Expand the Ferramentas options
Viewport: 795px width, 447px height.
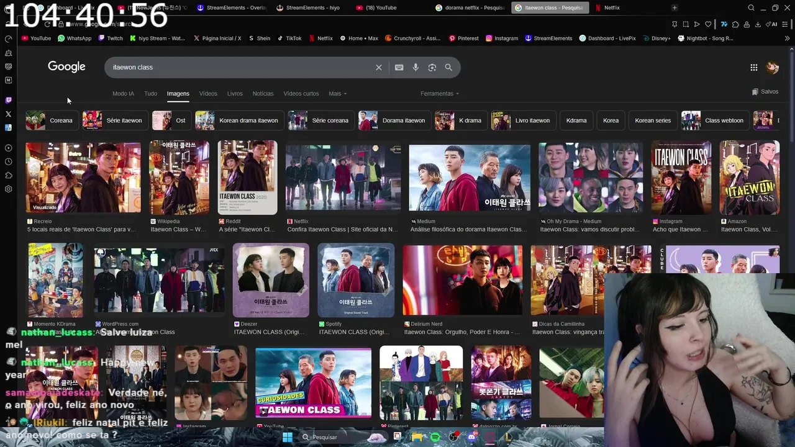(440, 94)
